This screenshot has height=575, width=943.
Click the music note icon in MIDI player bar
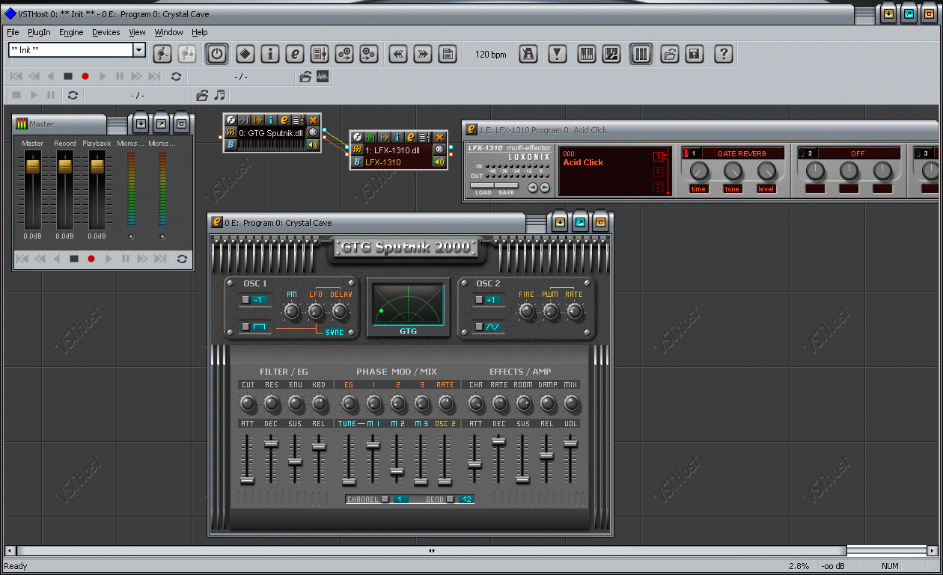point(219,95)
